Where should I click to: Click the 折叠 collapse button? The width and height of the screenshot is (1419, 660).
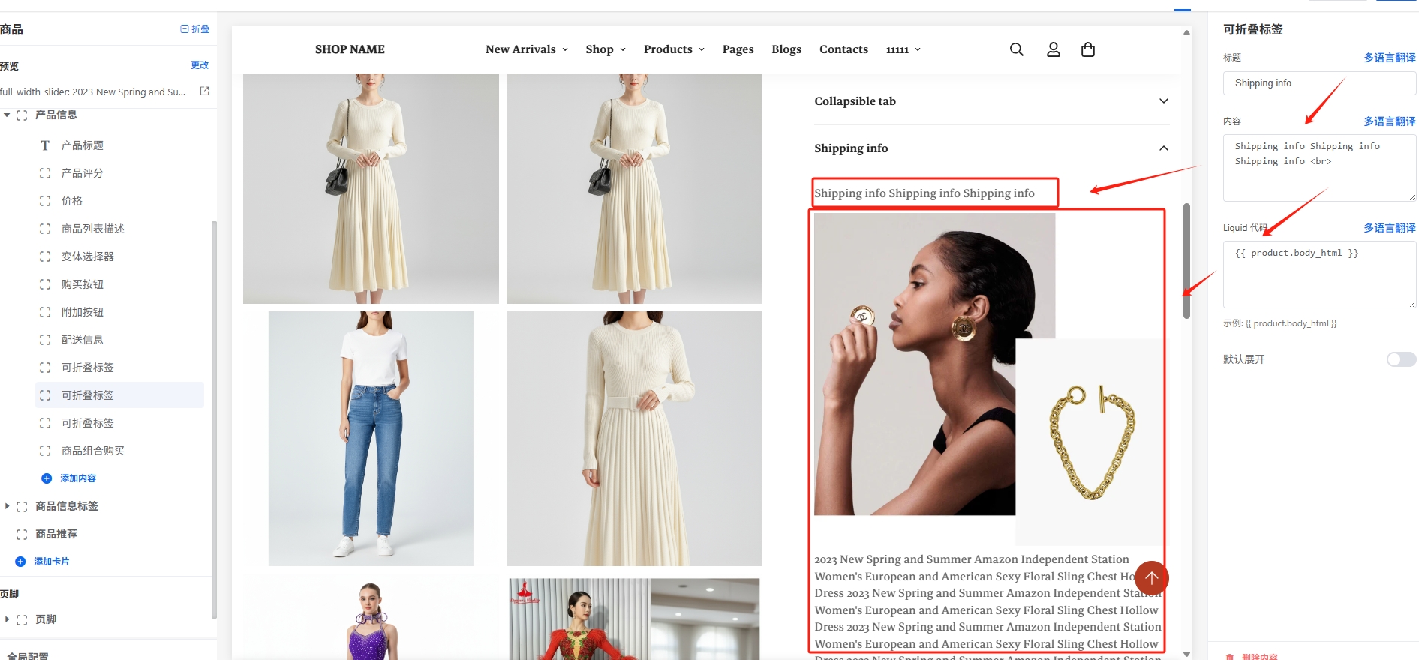[195, 29]
